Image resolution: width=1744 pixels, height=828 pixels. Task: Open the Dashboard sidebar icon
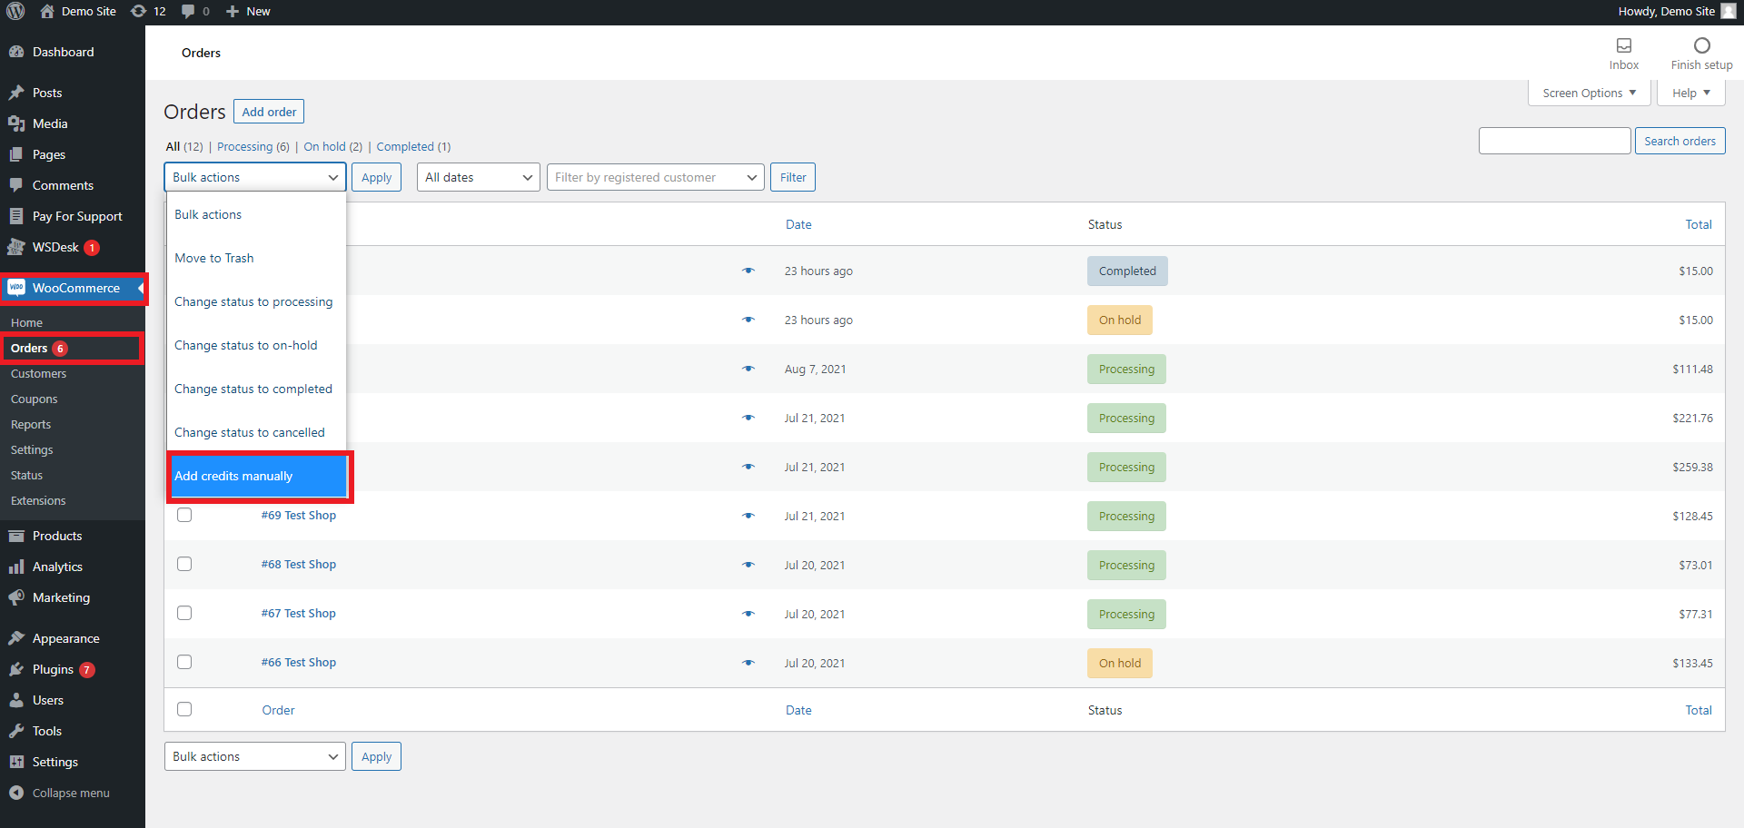click(16, 52)
